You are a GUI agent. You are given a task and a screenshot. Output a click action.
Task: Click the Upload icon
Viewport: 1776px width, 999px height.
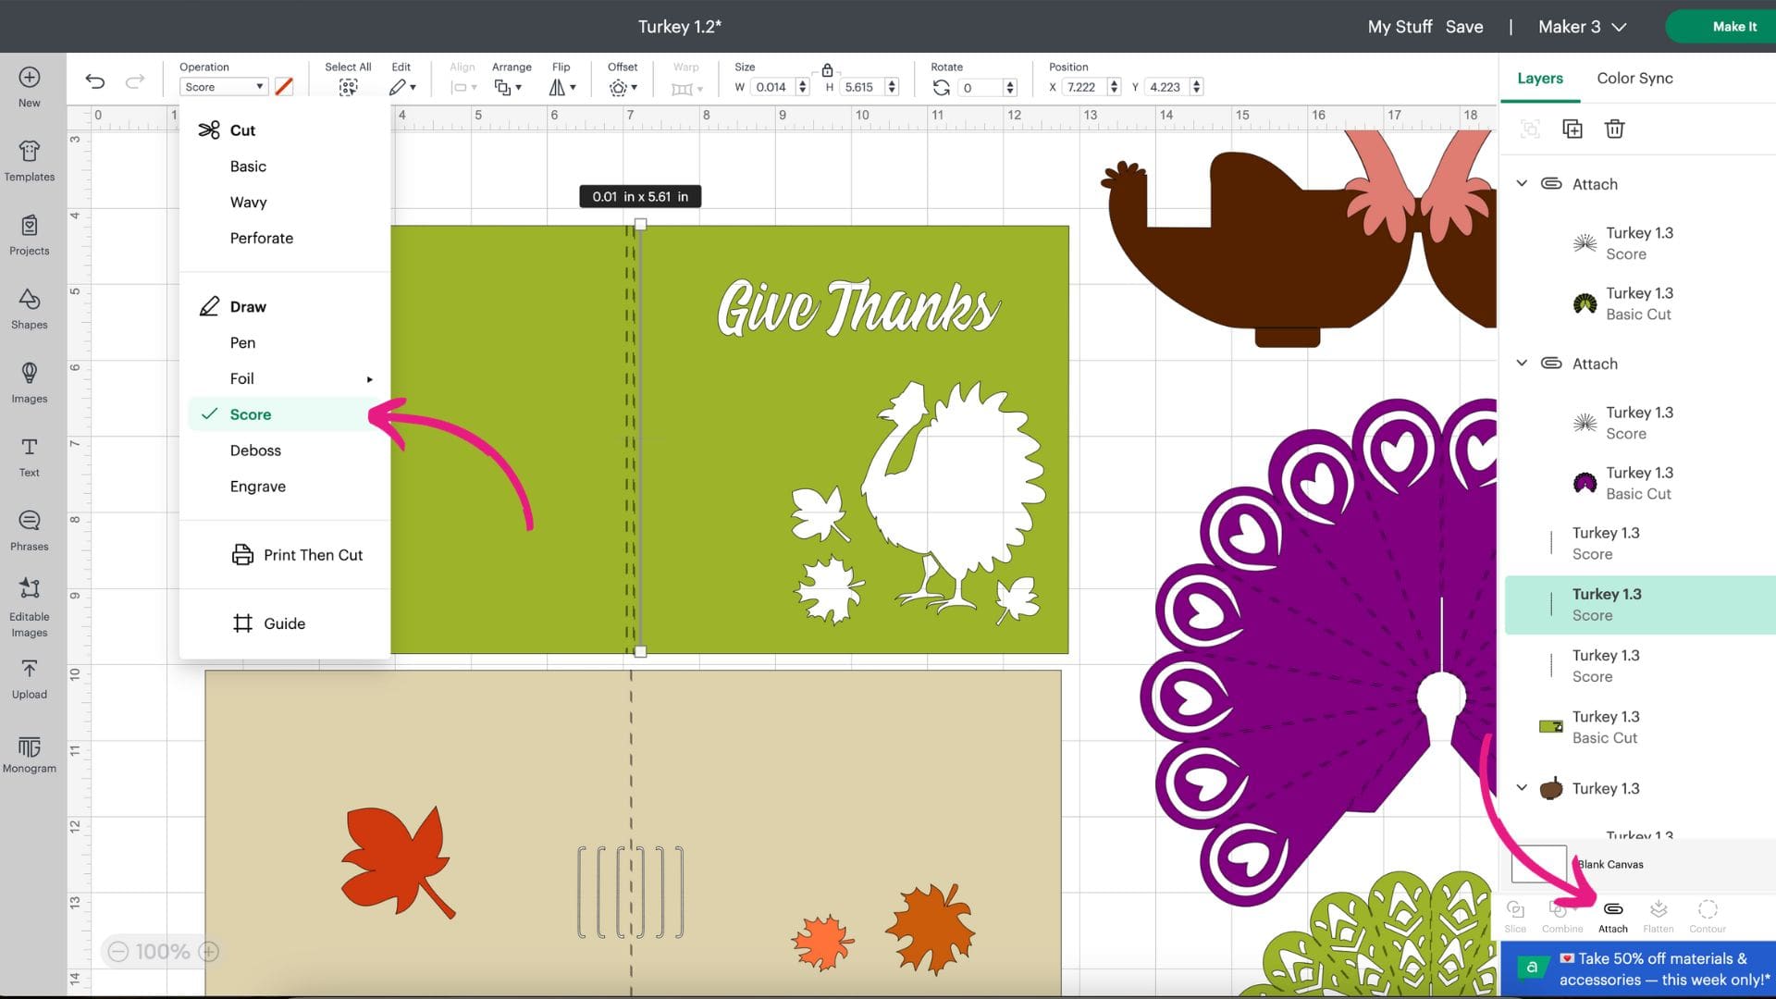point(29,676)
